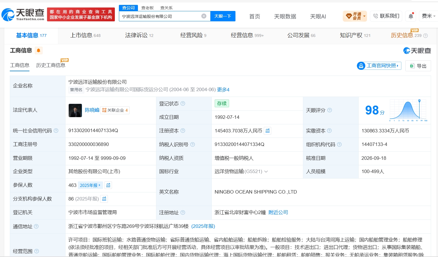Click the 关联企业 network icon

click(104, 110)
